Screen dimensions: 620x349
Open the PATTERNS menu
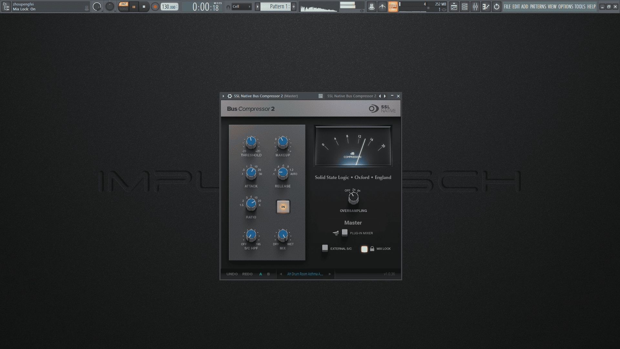pos(538,6)
